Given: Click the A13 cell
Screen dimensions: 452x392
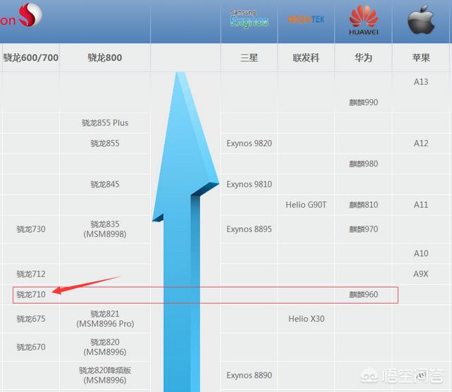Looking at the screenshot, I should [421, 82].
